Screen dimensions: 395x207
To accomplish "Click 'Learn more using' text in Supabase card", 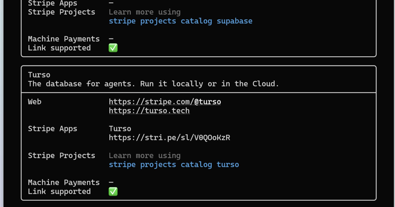I will pos(145,12).
